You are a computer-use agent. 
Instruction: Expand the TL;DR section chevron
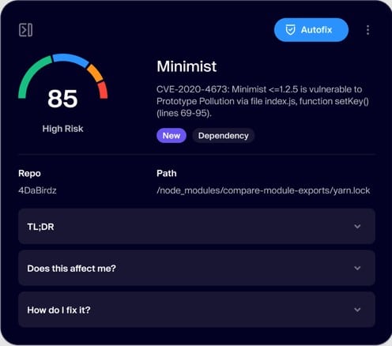click(357, 226)
